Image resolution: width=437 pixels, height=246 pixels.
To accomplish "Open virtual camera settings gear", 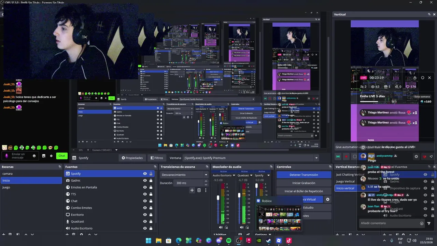I will coord(328,199).
